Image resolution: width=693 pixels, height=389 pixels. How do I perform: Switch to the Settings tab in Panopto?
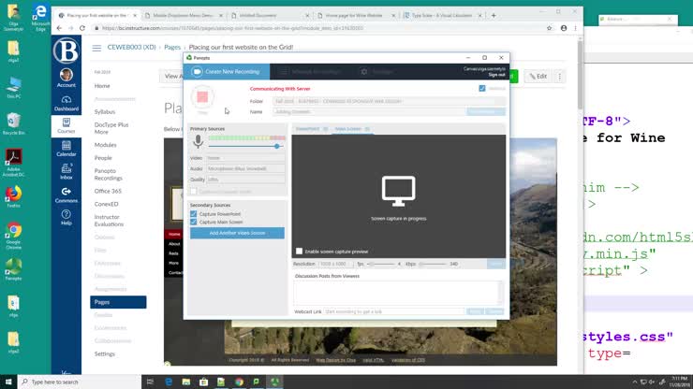click(x=377, y=71)
